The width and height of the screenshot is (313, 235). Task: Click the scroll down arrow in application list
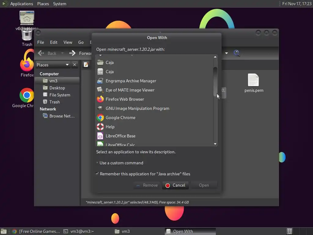215,144
